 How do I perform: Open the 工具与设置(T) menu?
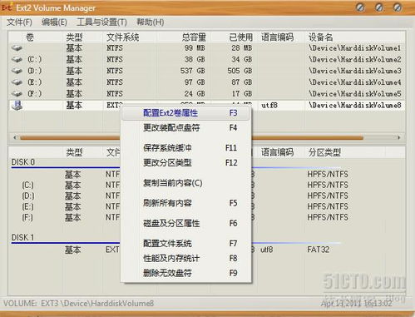[x=101, y=22]
